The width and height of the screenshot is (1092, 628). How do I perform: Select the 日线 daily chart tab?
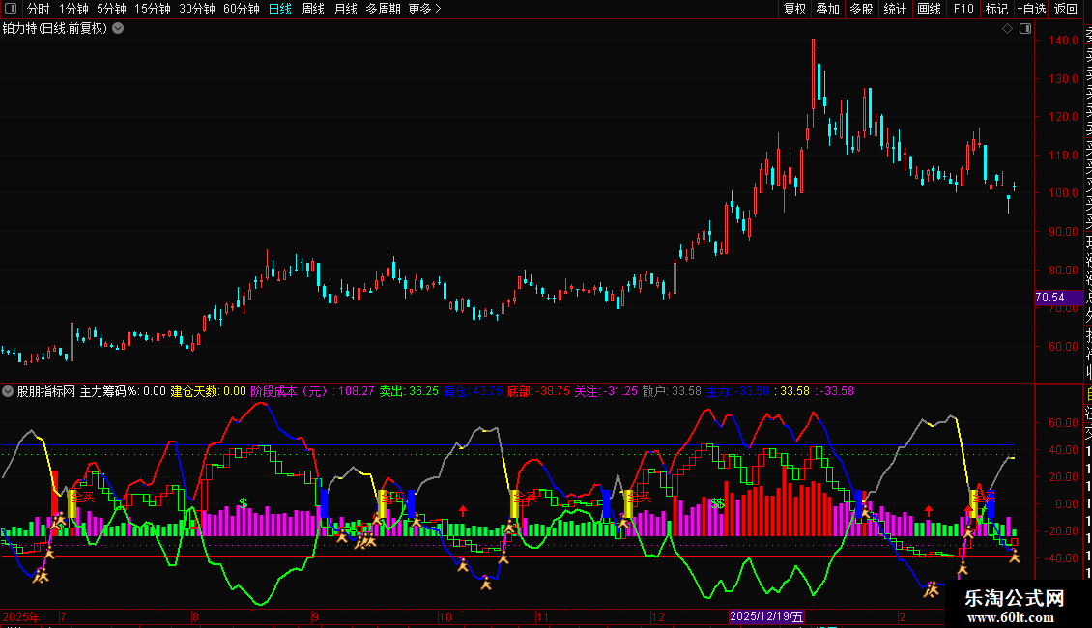point(280,9)
